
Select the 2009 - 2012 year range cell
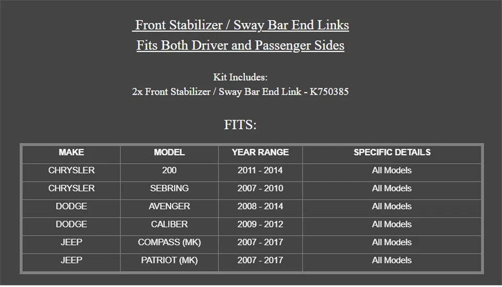tap(260, 224)
